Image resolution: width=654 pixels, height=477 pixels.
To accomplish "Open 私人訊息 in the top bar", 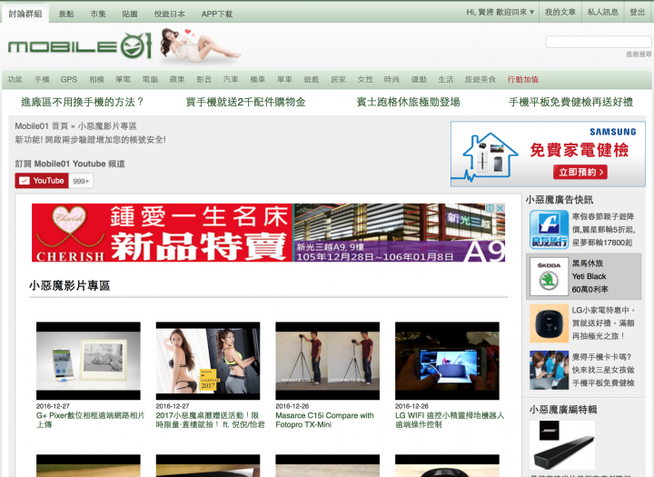I will [603, 13].
